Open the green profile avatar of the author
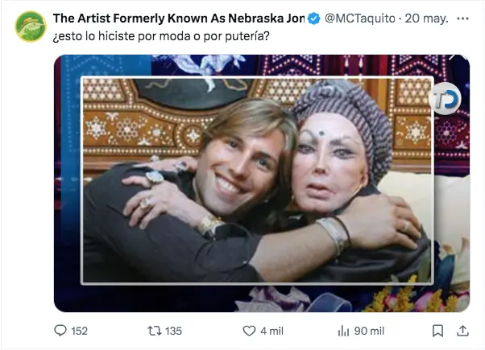This screenshot has height=350, width=485. [x=31, y=27]
